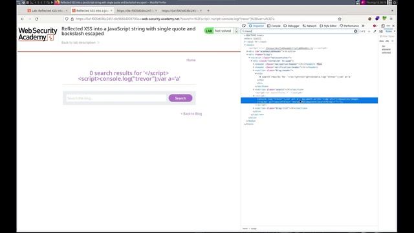The width and height of the screenshot is (414, 233).
Task: Open the Firefox hamburger menu
Action: click(x=391, y=19)
